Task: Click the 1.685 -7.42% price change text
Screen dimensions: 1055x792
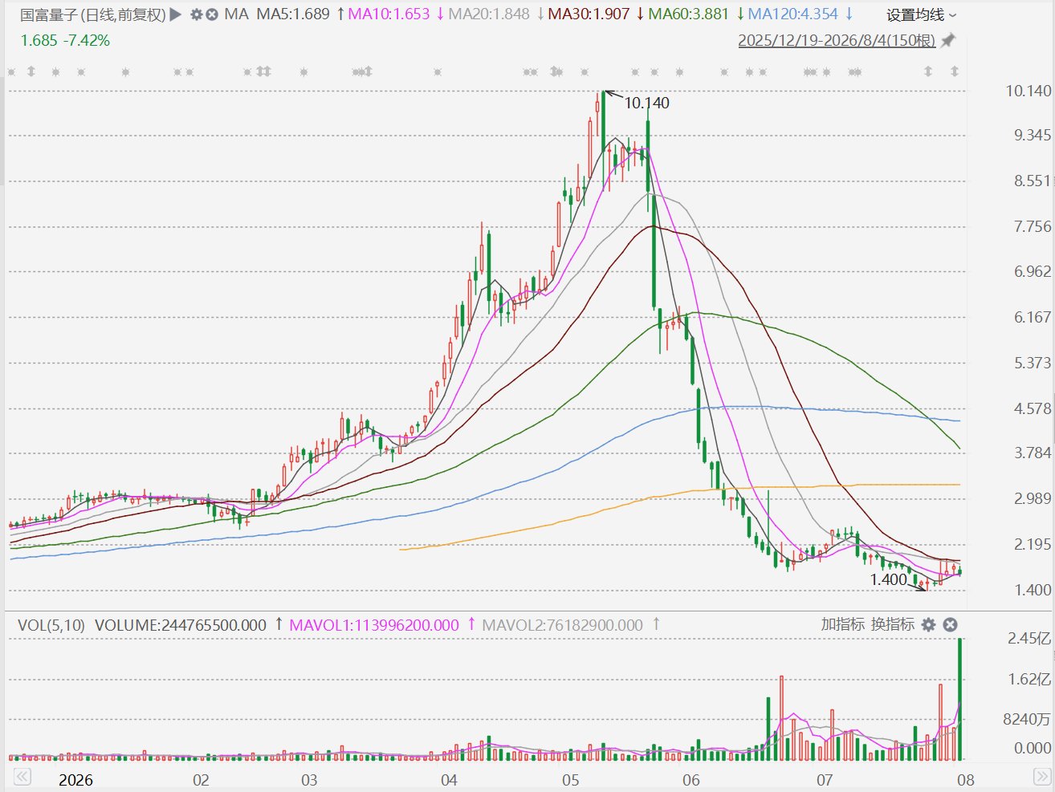Action: (x=65, y=40)
